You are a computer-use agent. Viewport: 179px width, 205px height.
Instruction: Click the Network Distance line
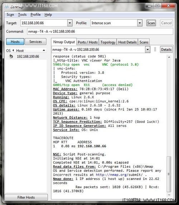coord(77,118)
